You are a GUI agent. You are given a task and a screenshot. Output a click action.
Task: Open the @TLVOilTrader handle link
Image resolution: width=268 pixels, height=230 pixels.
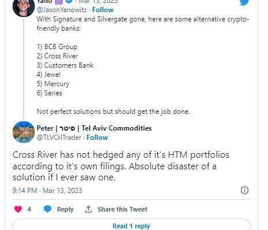point(59,138)
